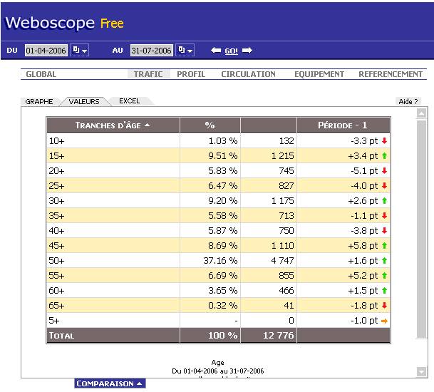Viewport: 434px width, 392px height.
Task: Click the red down arrow in 65+ row
Action: tap(384, 305)
